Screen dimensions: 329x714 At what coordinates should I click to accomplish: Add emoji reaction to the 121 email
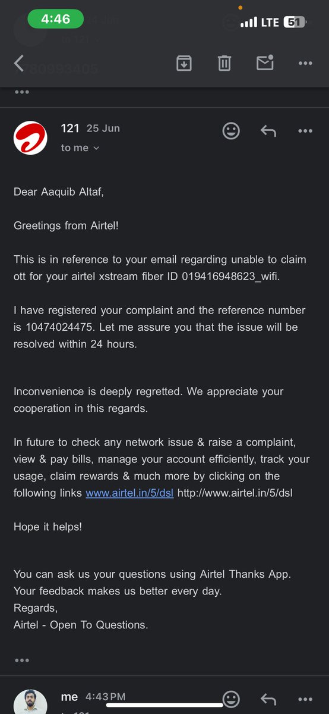[231, 131]
